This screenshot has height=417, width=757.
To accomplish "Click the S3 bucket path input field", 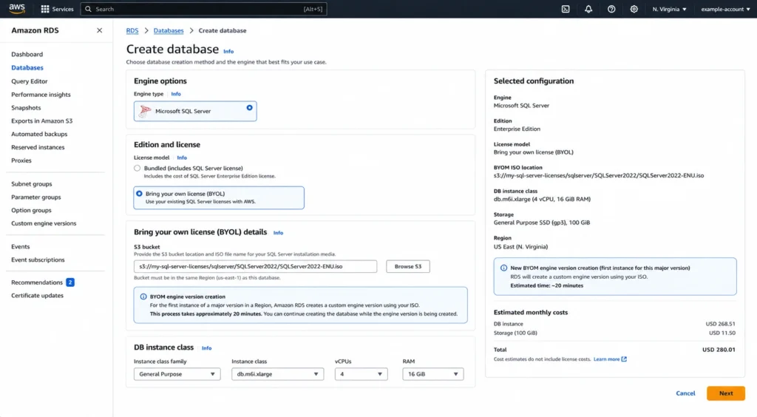I will click(x=255, y=266).
